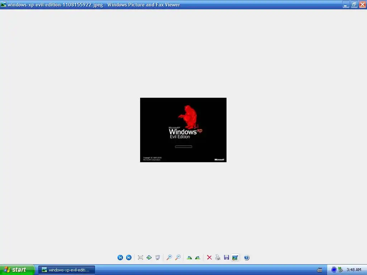The height and width of the screenshot is (275, 367).
Task: Delete the current image with red X
Action: click(x=209, y=257)
